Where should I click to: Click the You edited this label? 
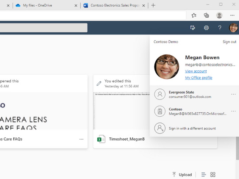118,81
